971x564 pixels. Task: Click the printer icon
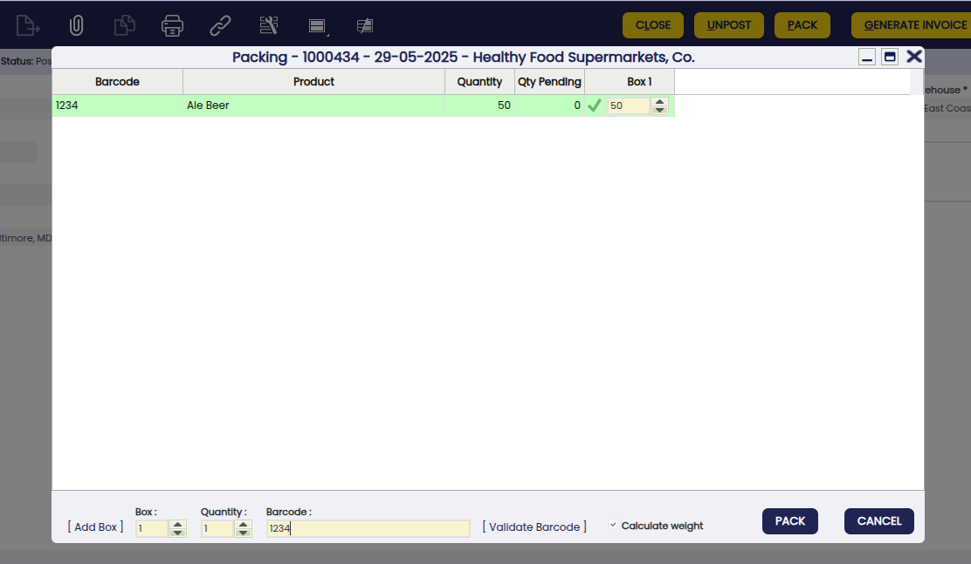[x=173, y=25]
